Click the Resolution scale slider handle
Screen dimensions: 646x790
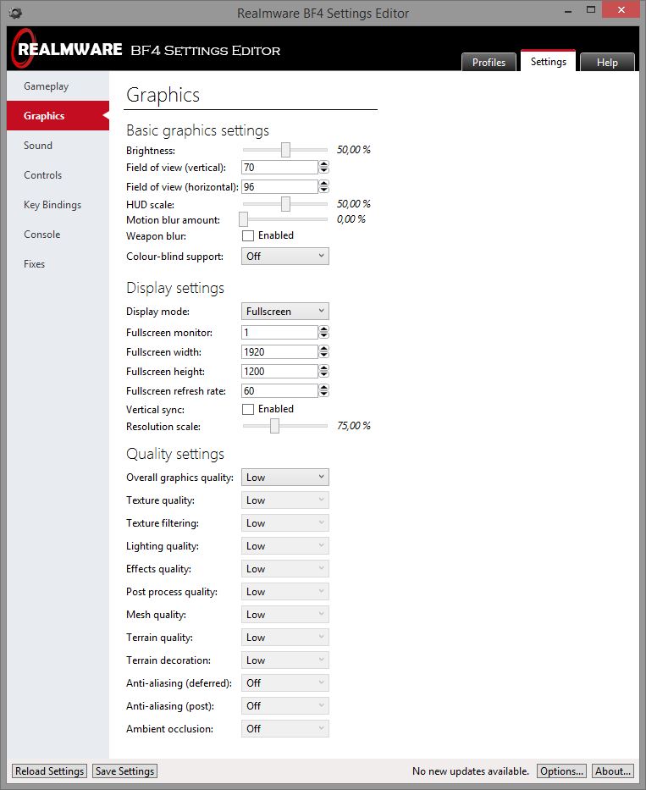274,426
